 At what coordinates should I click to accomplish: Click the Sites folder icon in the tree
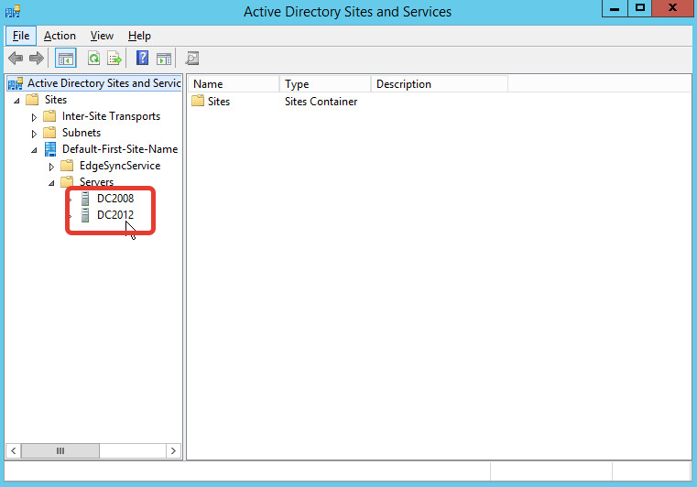coord(32,100)
